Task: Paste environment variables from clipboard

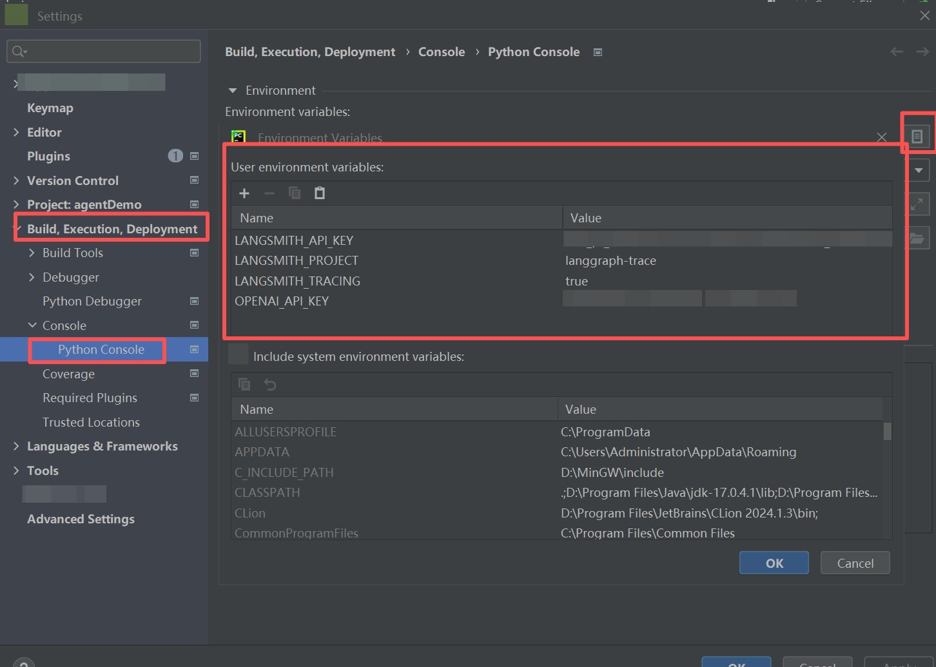Action: pyautogui.click(x=319, y=193)
